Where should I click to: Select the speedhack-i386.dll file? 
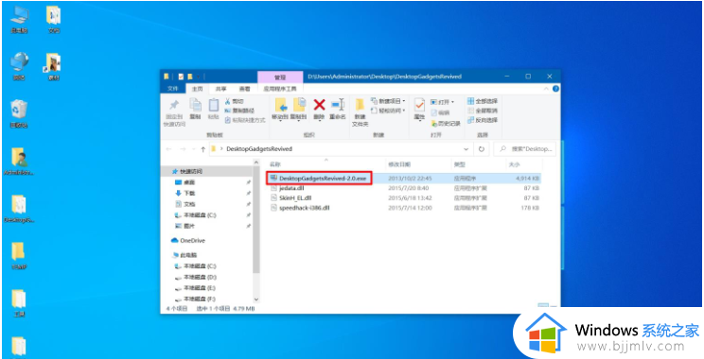pos(306,208)
